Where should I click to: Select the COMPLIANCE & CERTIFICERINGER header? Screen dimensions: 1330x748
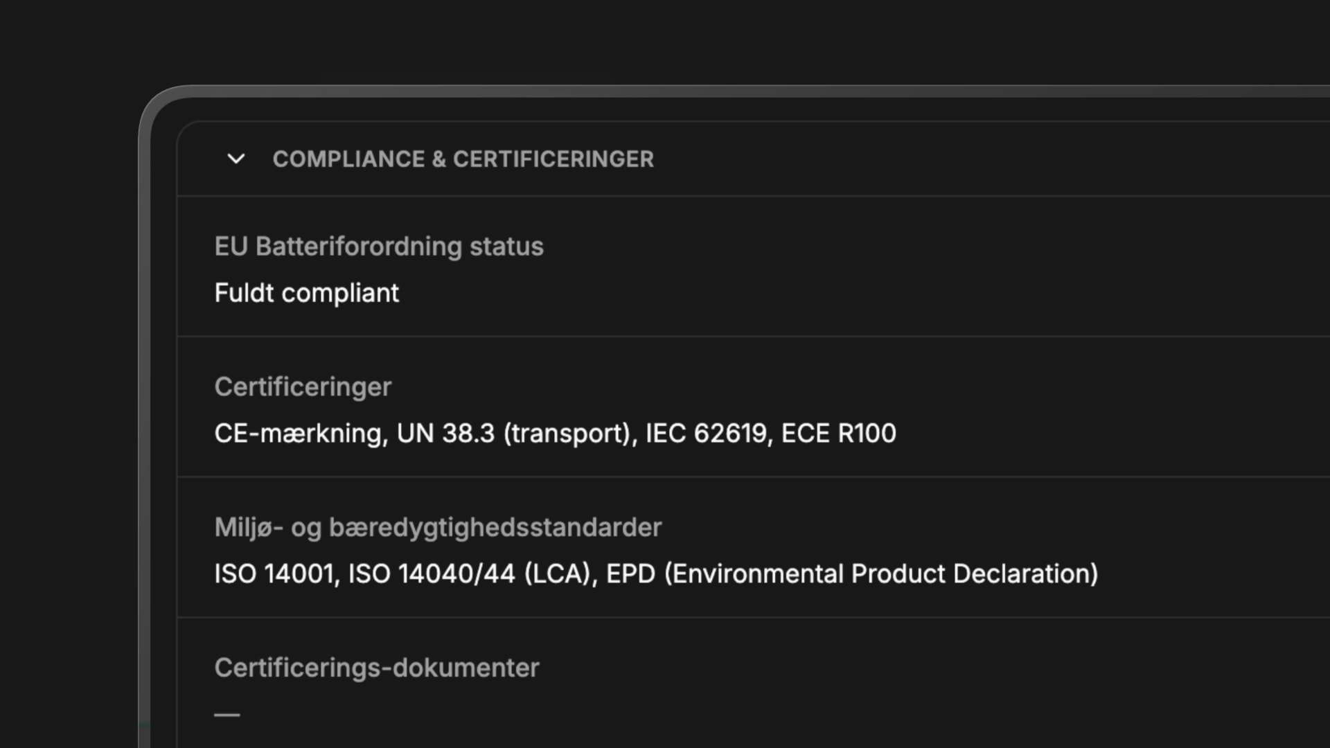pyautogui.click(x=463, y=159)
